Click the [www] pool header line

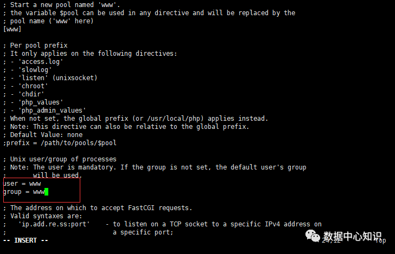(12, 29)
